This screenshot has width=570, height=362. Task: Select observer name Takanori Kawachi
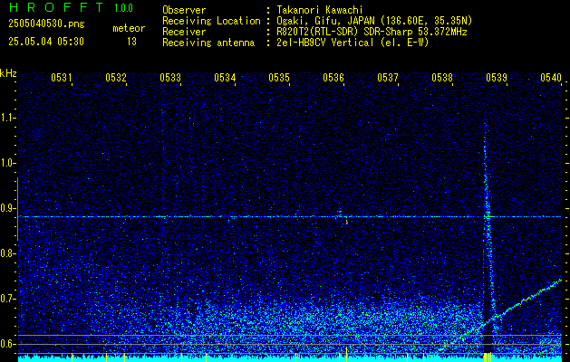(320, 10)
